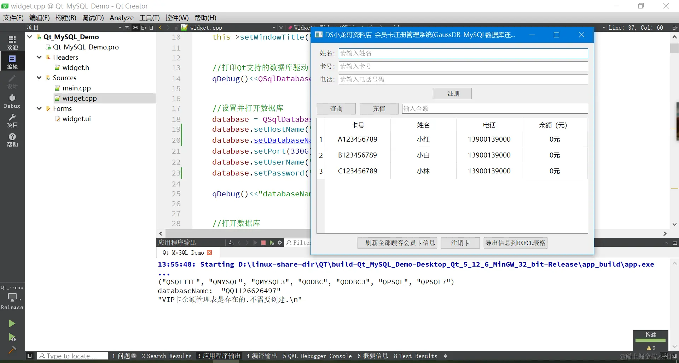679x363 pixels.
Task: Close the Qt_MySQL_Demo output tab
Action: click(x=209, y=252)
